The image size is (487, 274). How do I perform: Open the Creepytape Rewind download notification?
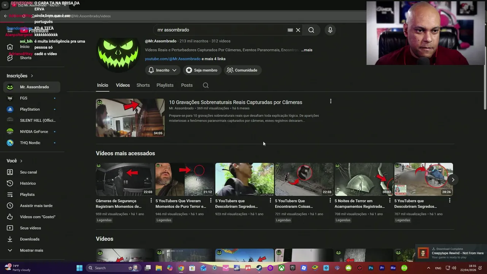click(x=451, y=253)
